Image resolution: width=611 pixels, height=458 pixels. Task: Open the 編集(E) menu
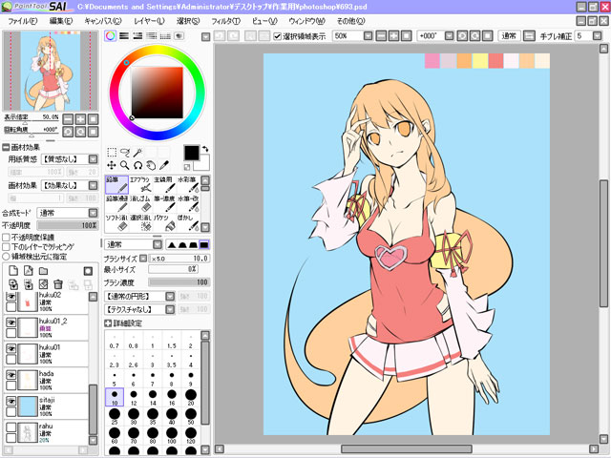tap(61, 21)
